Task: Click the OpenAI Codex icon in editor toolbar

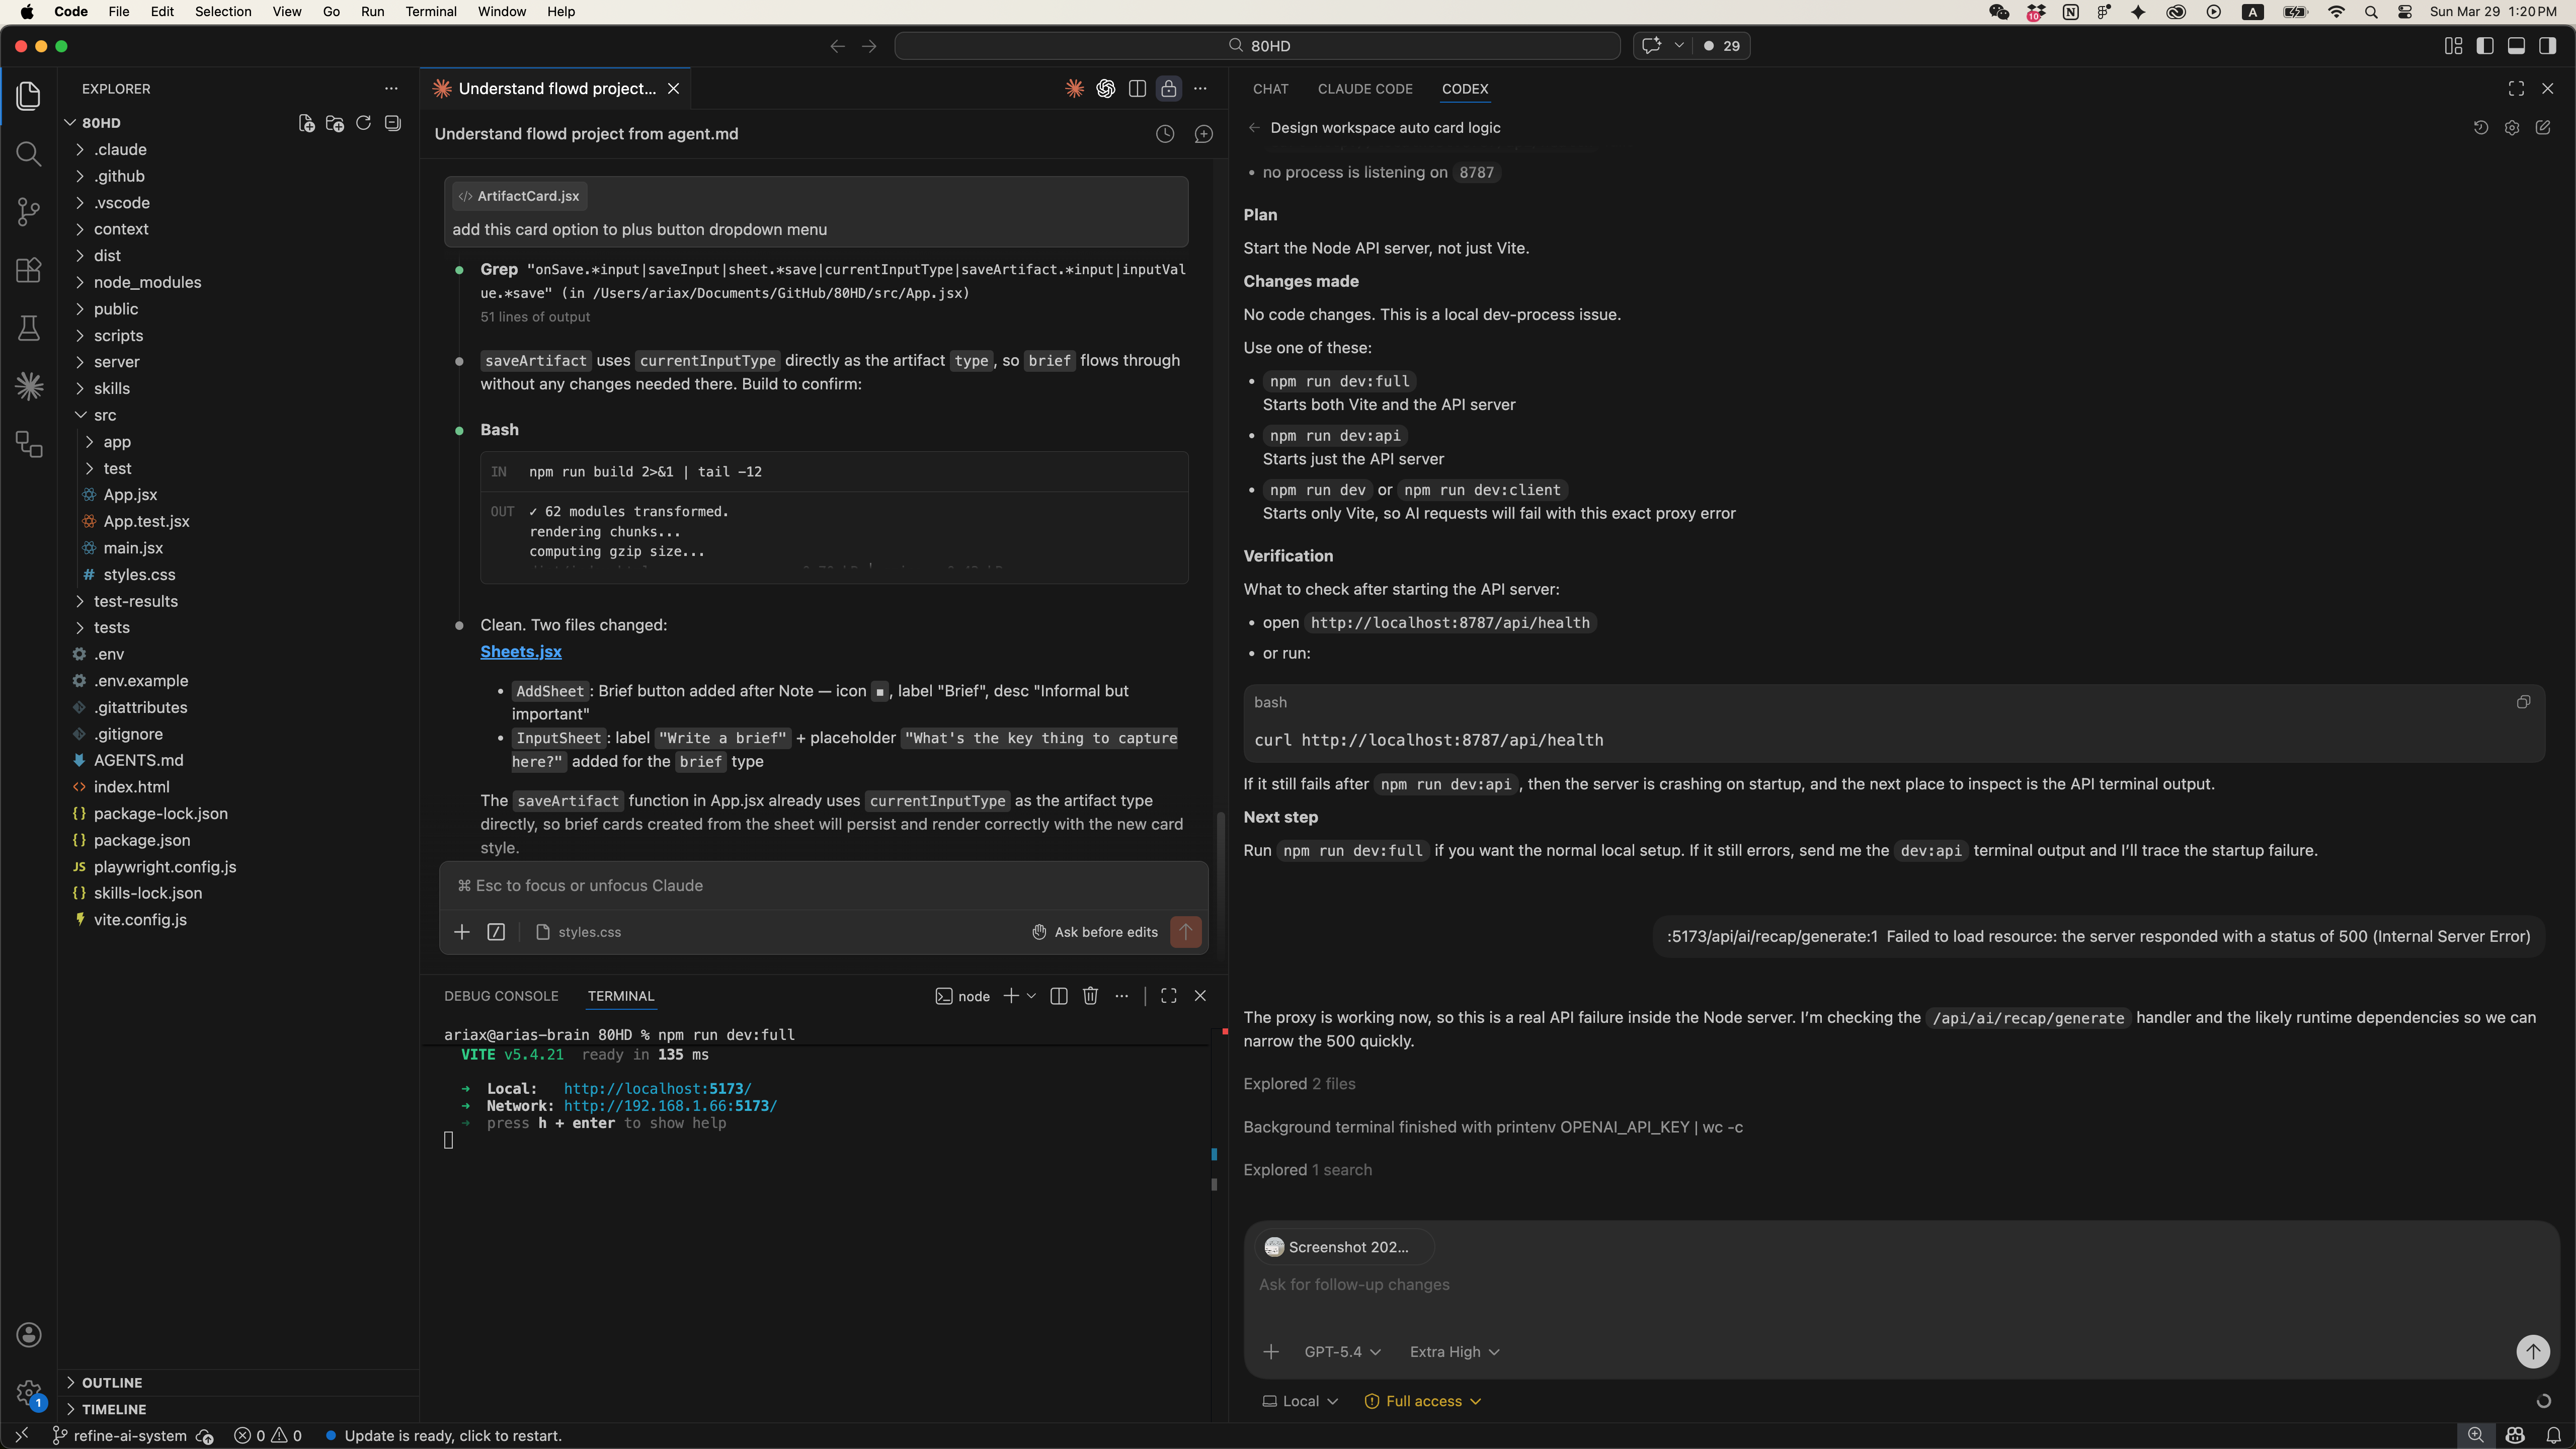Action: tap(1105, 89)
